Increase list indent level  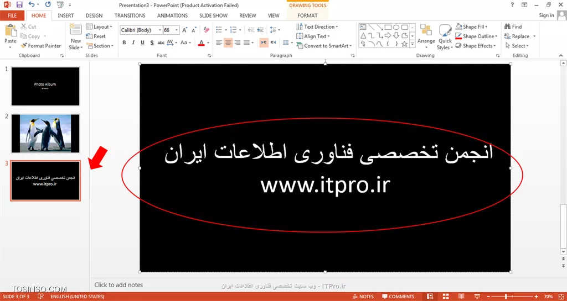click(x=260, y=30)
